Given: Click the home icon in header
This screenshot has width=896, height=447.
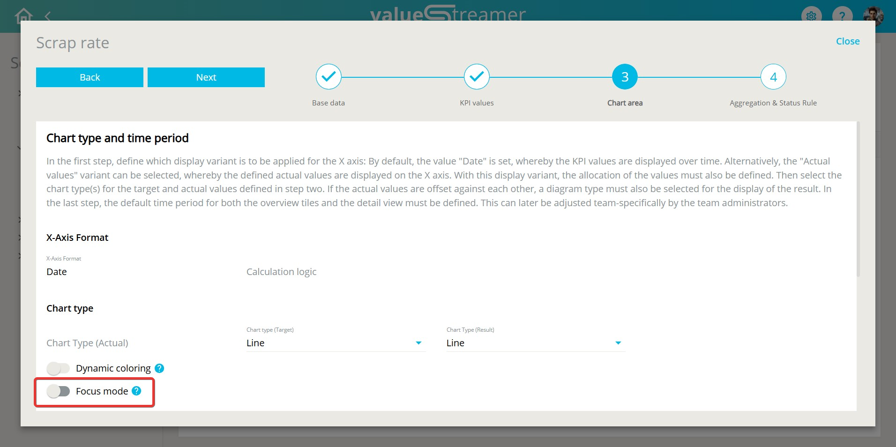Looking at the screenshot, I should tap(23, 15).
